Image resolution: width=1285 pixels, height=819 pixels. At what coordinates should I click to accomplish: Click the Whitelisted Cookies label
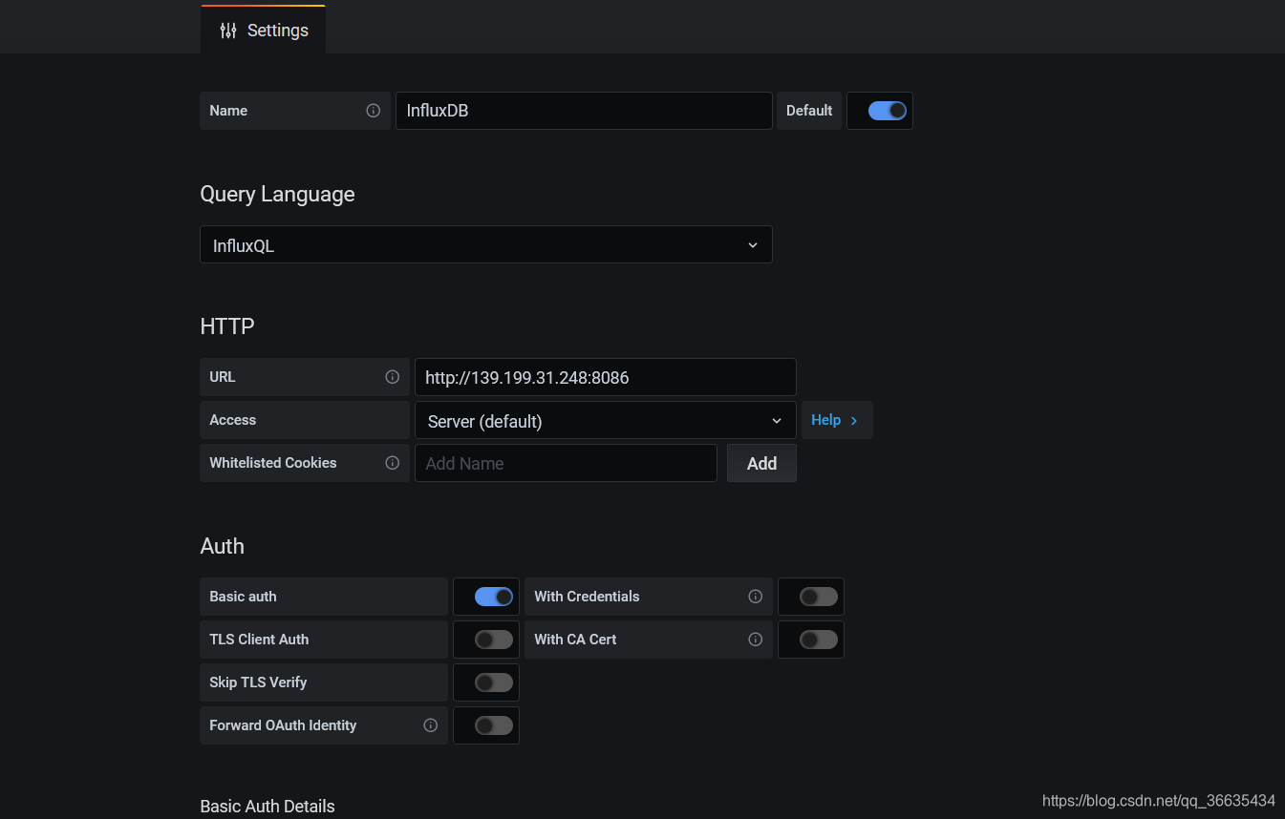coord(273,463)
